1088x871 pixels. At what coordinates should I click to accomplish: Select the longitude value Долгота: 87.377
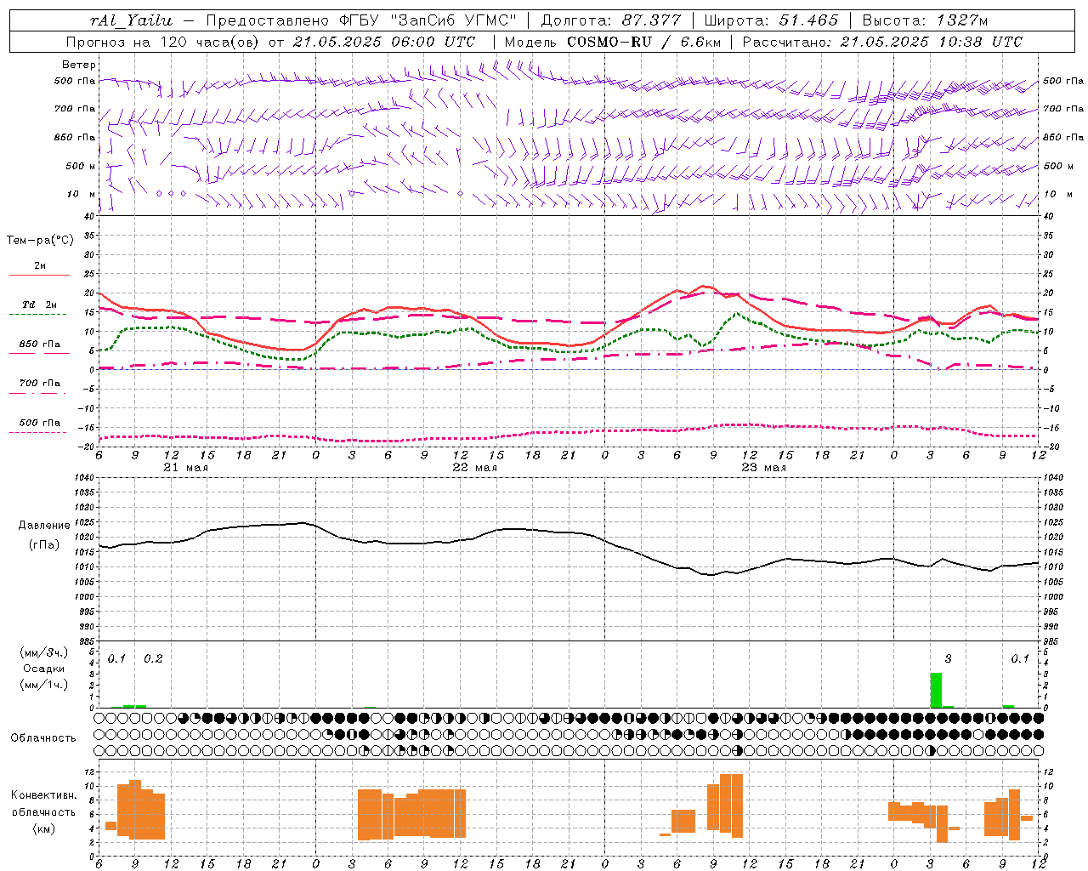point(610,20)
